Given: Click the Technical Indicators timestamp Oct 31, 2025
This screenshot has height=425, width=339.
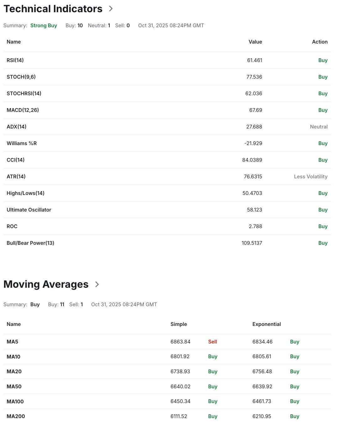Looking at the screenshot, I should [x=171, y=26].
